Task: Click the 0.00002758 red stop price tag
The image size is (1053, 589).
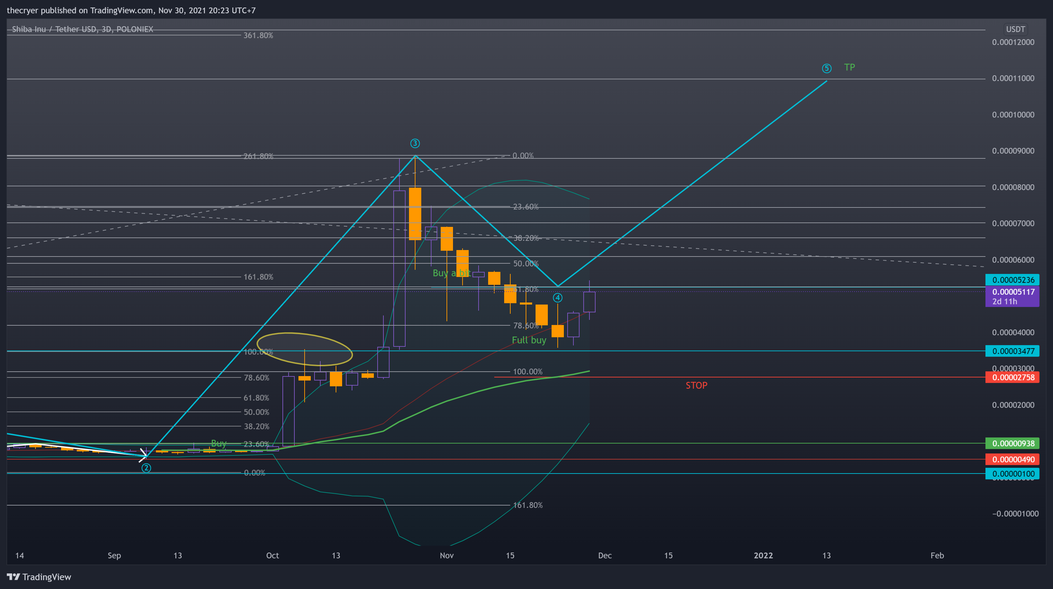Action: (1012, 377)
